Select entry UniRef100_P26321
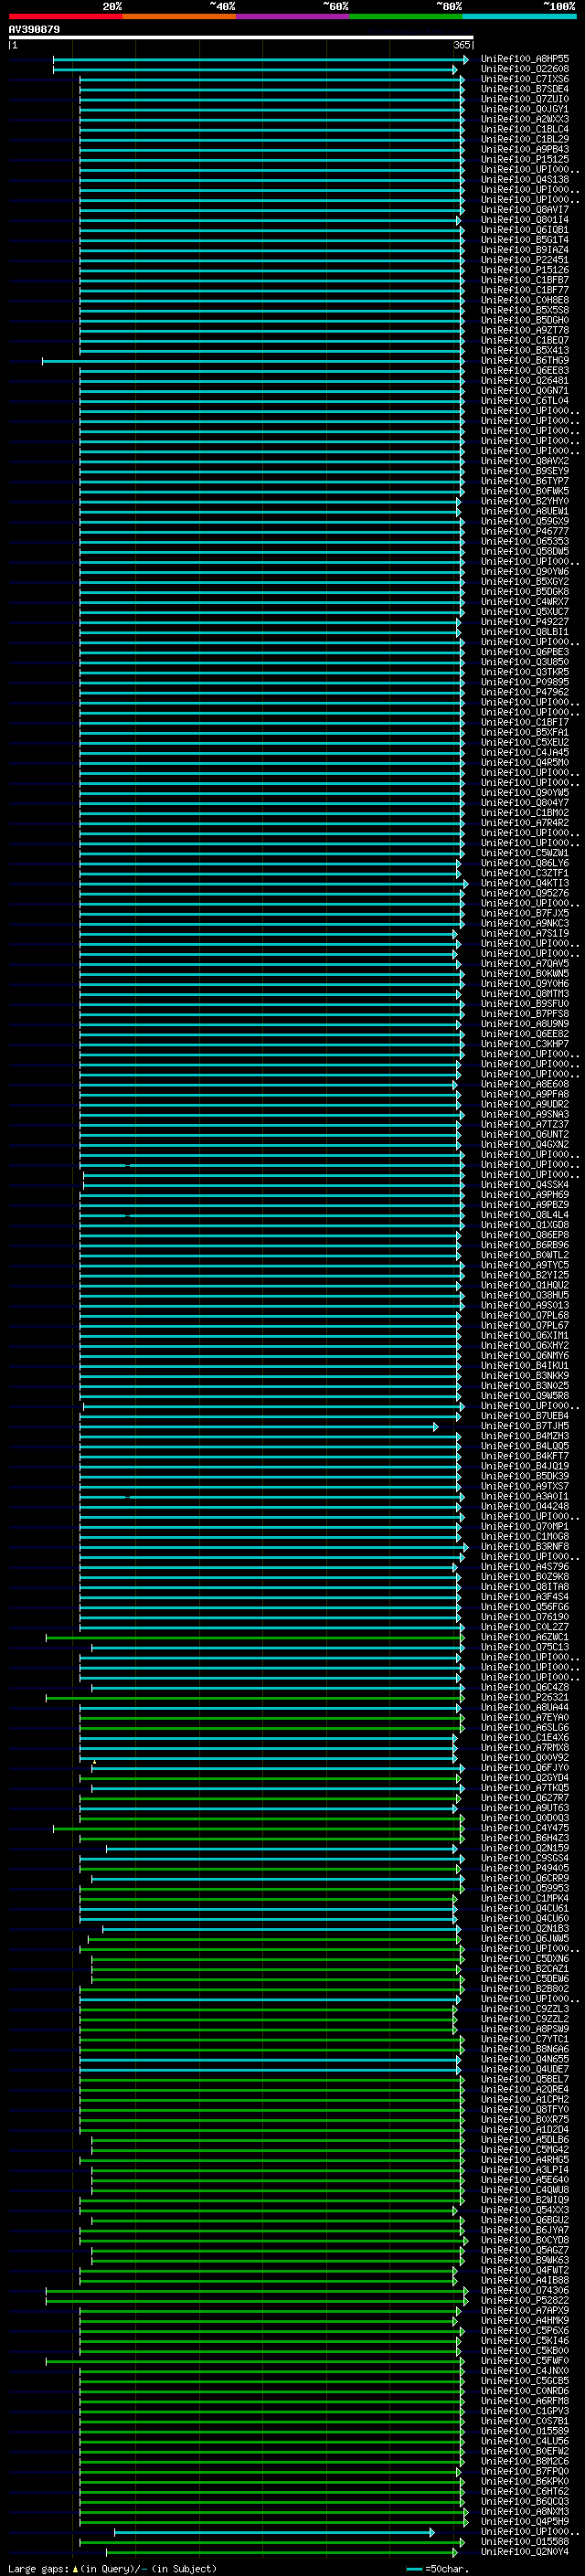Image resolution: width=585 pixels, height=2576 pixels. [x=525, y=1697]
